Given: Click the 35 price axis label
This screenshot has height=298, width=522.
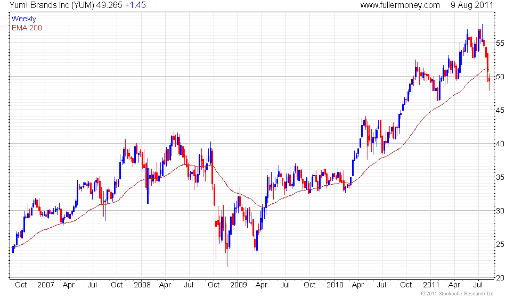Looking at the screenshot, I should click(500, 178).
